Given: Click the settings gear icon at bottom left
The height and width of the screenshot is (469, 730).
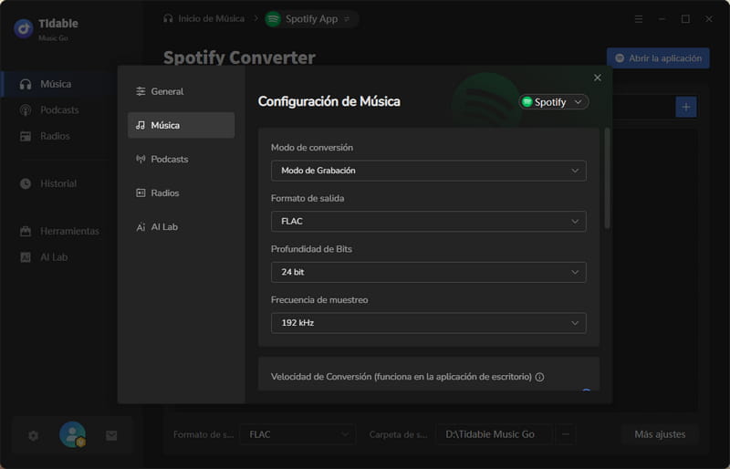Looking at the screenshot, I should pos(33,436).
